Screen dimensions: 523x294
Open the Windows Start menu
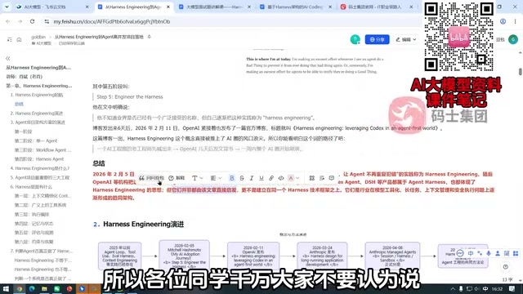click(6, 288)
